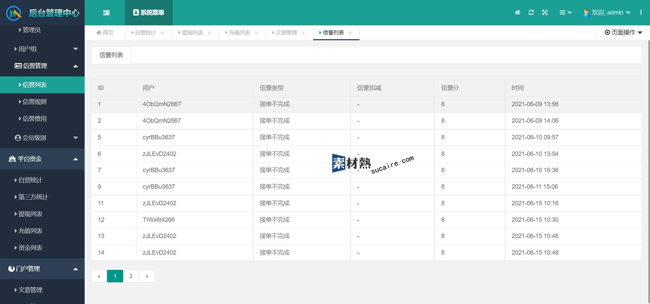Close the 信誉列表 tab
The width and height of the screenshot is (650, 304).
(350, 33)
